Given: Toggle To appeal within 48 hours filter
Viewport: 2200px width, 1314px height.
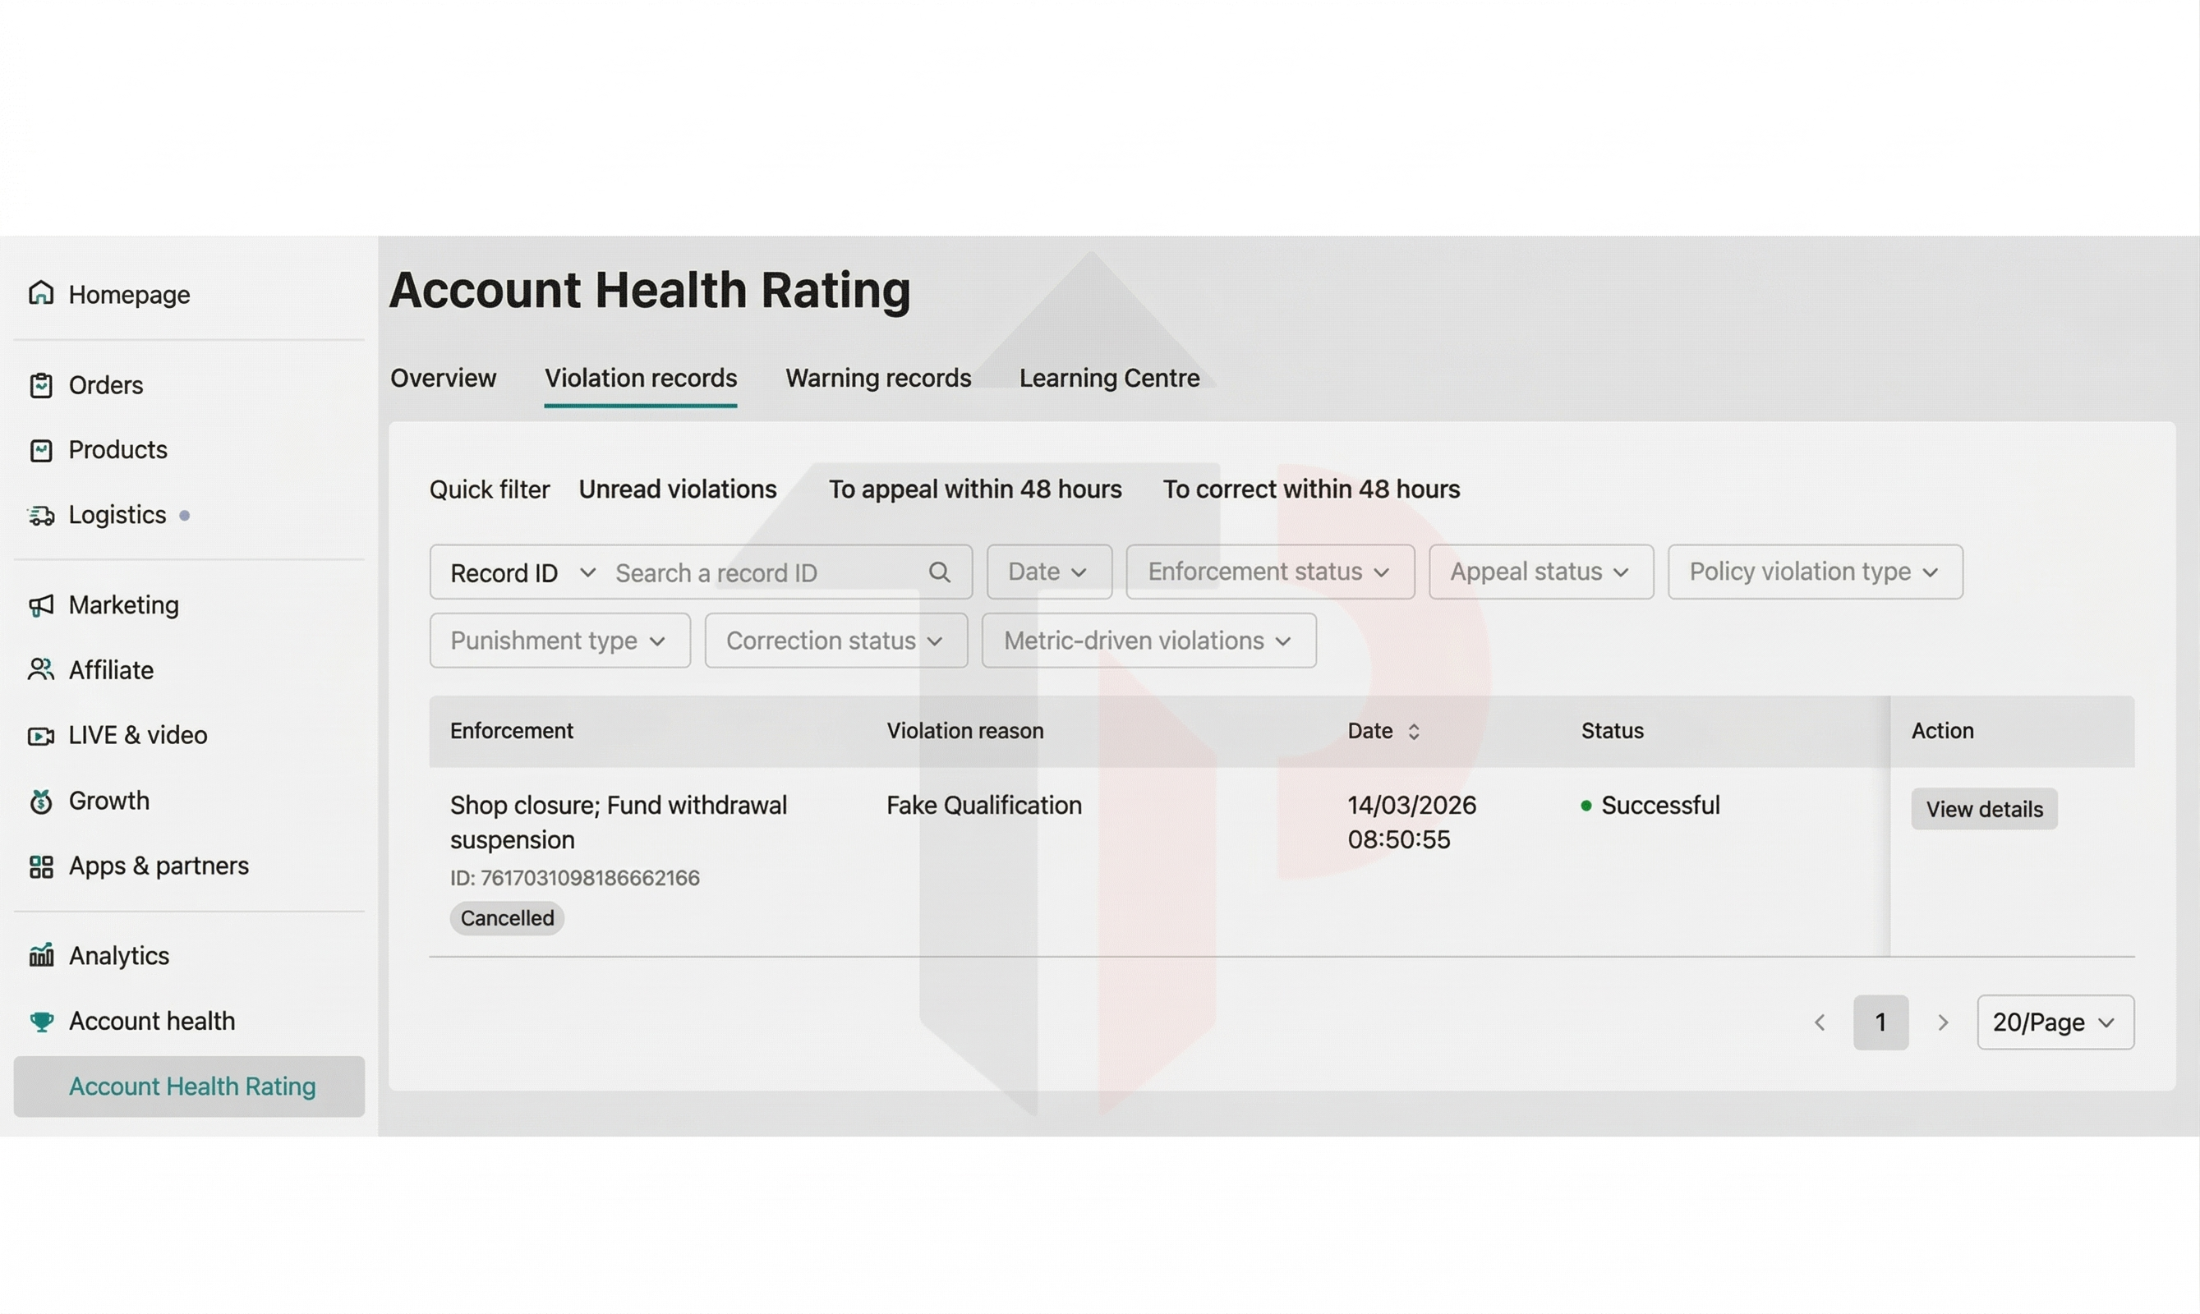Looking at the screenshot, I should coord(974,489).
